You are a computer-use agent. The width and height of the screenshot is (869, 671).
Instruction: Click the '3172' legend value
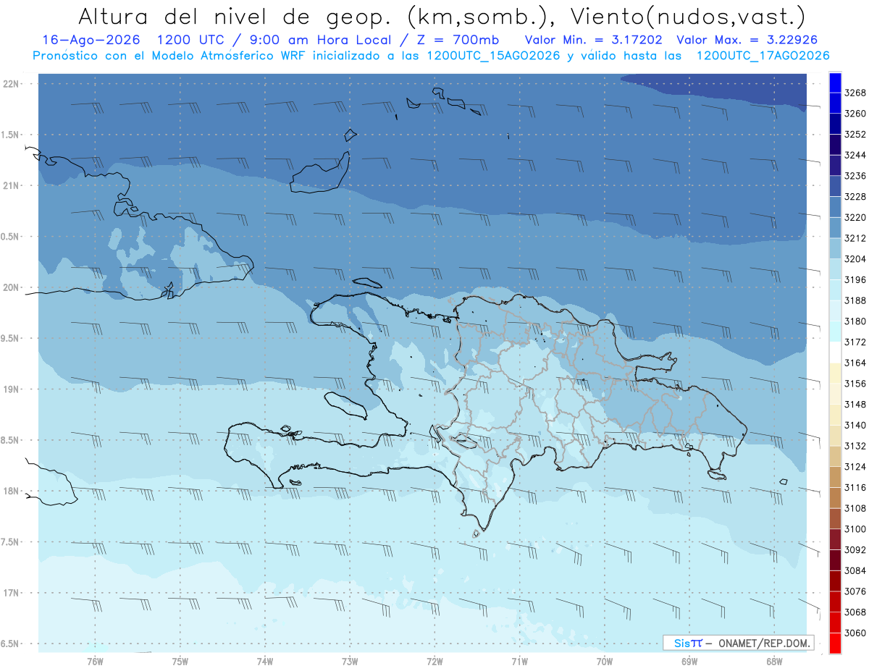[x=855, y=342]
